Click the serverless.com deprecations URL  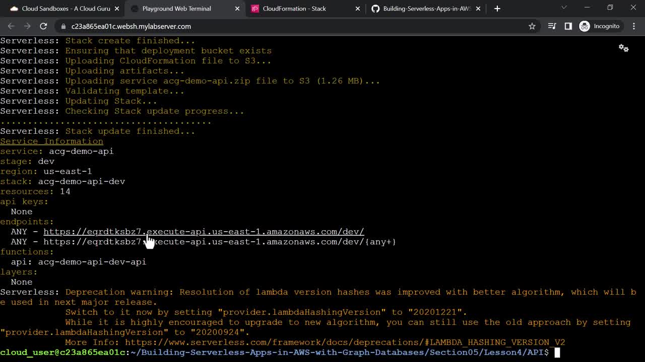(345, 342)
